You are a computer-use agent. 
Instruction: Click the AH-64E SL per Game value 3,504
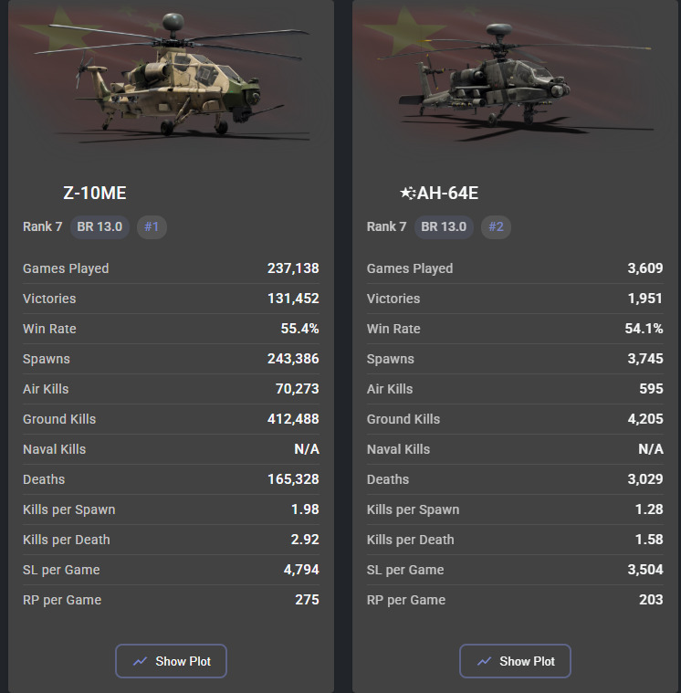pos(645,570)
